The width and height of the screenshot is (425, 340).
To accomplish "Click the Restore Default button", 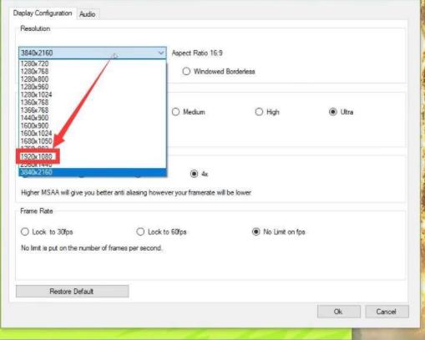I will coord(73,292).
